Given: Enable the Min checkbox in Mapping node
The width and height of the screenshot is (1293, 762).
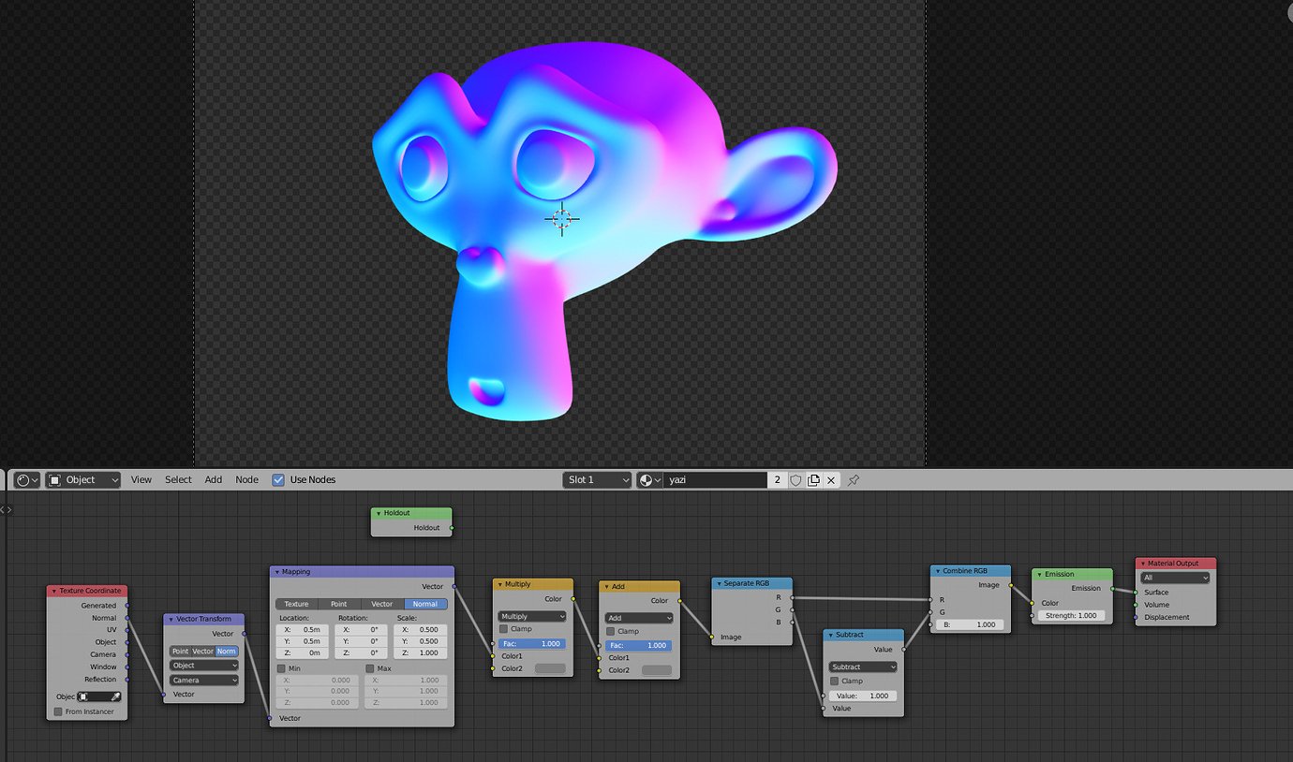Looking at the screenshot, I should pos(281,668).
